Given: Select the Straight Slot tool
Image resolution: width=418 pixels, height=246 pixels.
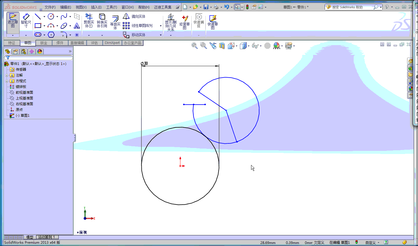Looking at the screenshot, I should (x=38, y=35).
